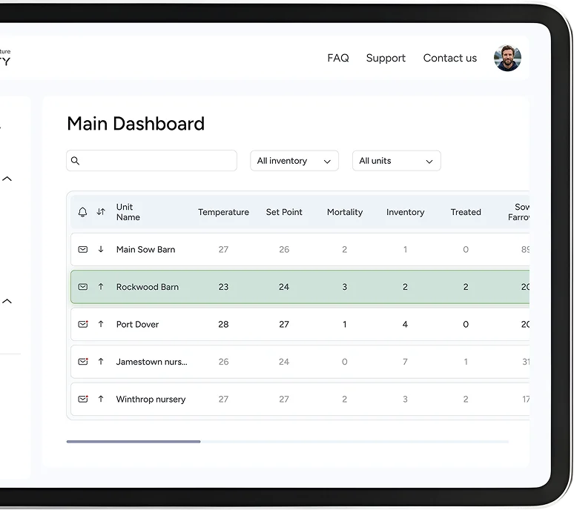
Task: Click Rockwood Barn temperature value 23
Action: [x=223, y=287]
